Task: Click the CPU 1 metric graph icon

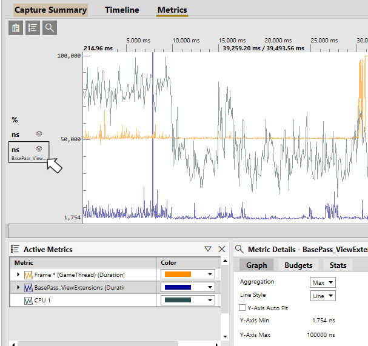Action: pyautogui.click(x=28, y=301)
